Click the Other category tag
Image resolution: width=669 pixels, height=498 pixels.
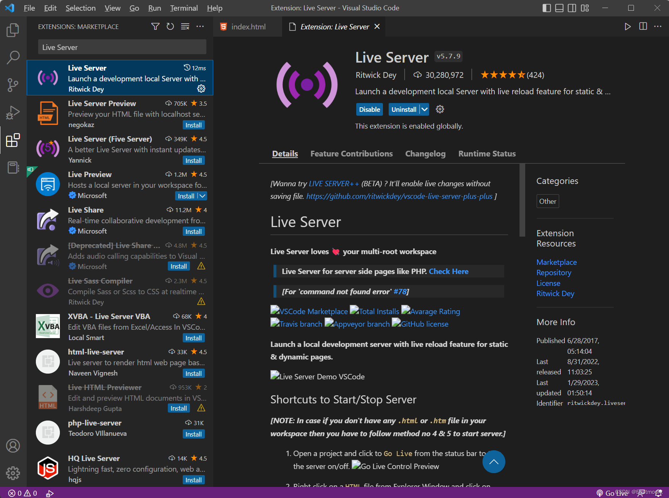click(x=547, y=201)
